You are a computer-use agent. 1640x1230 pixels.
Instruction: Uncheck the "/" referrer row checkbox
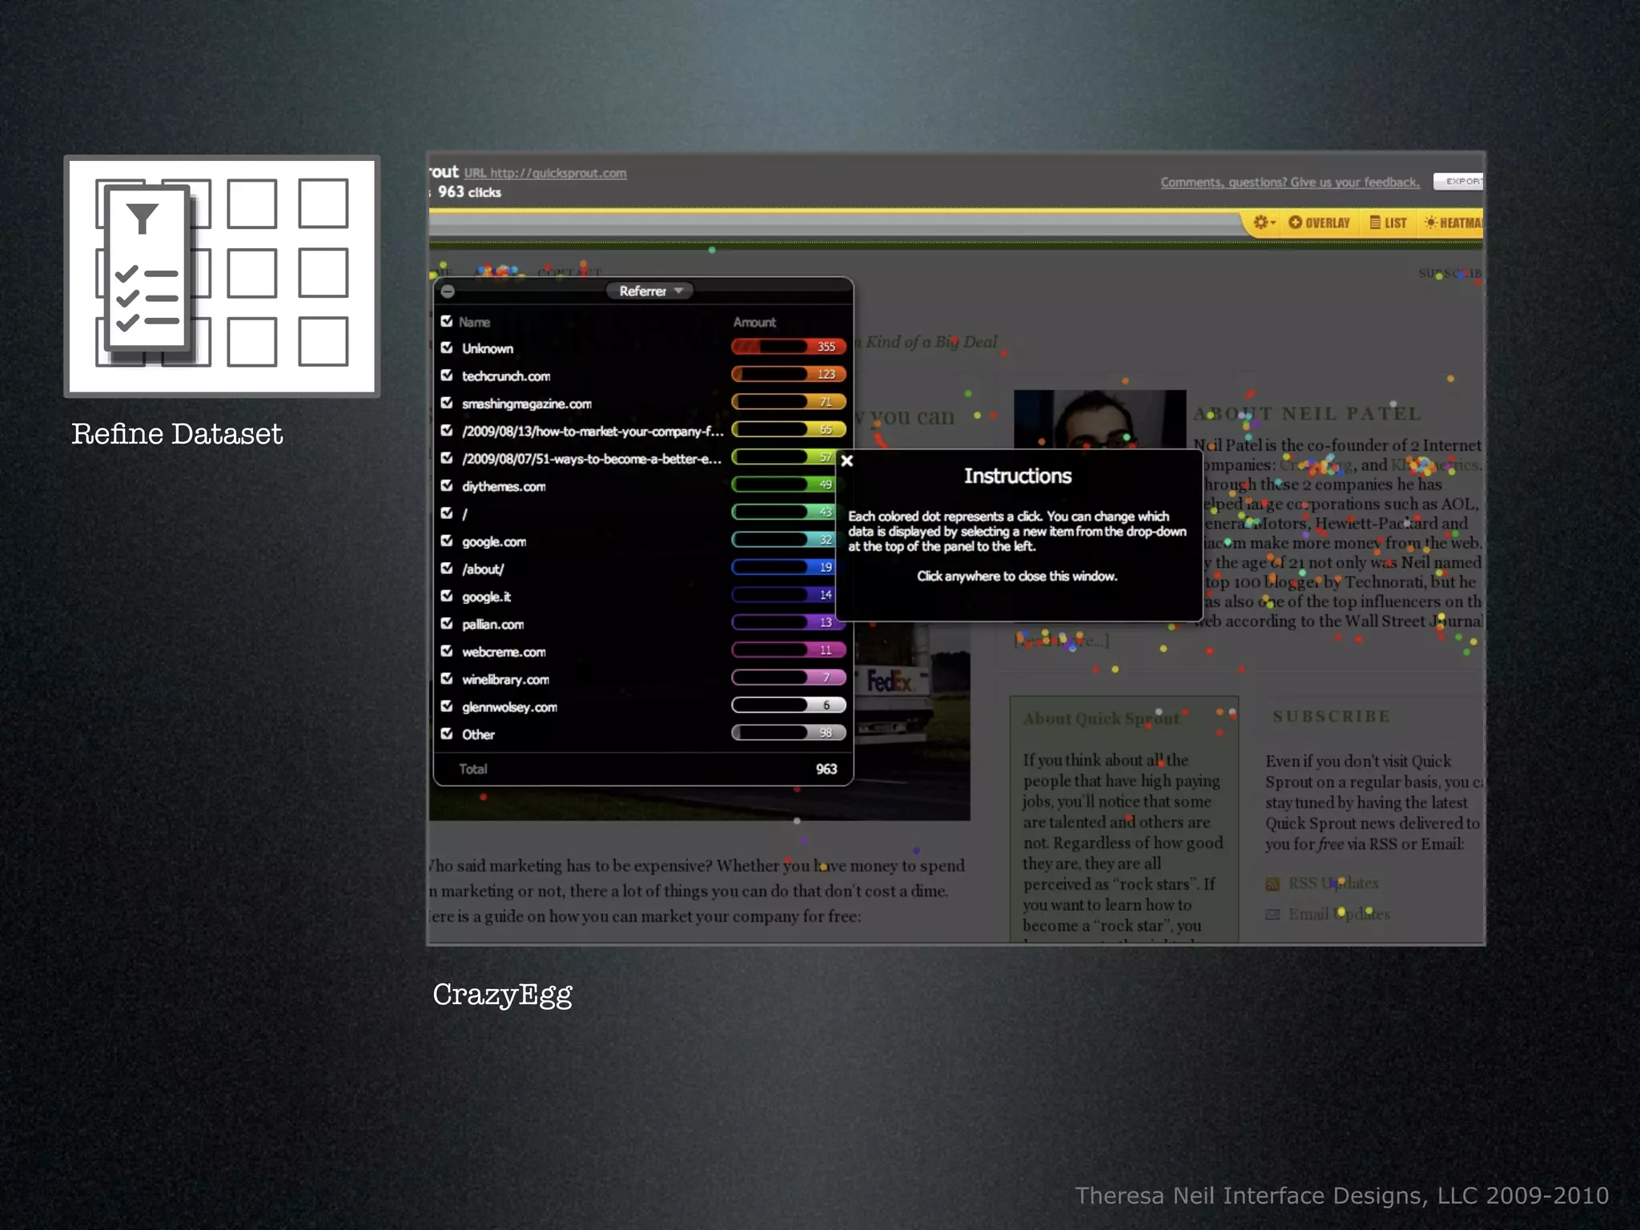tap(447, 512)
